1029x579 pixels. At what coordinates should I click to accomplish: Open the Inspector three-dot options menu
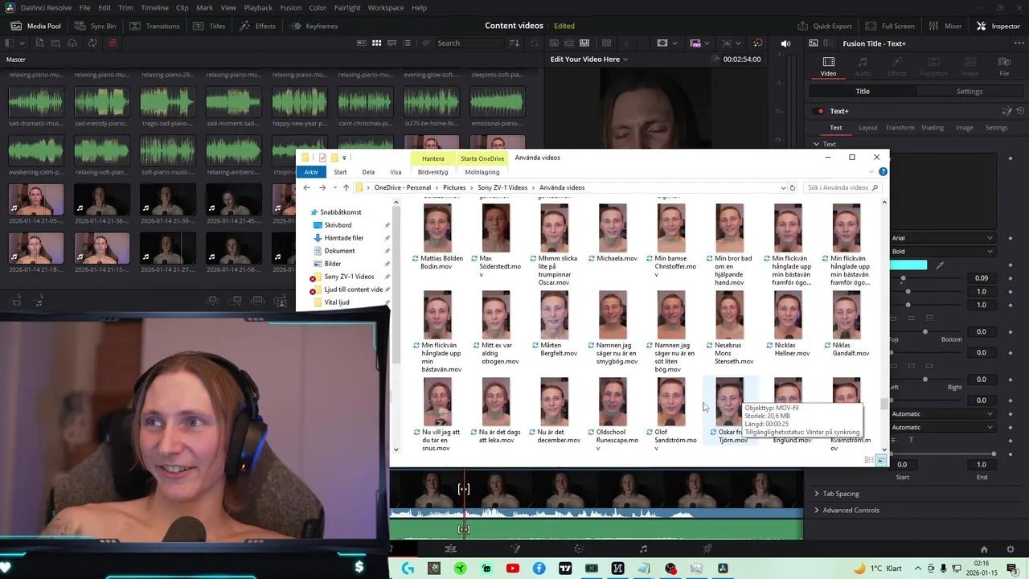pos(1019,43)
